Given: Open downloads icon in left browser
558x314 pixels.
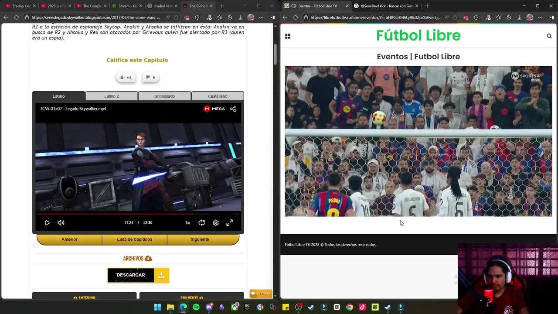Looking at the screenshot, I should [240, 17].
